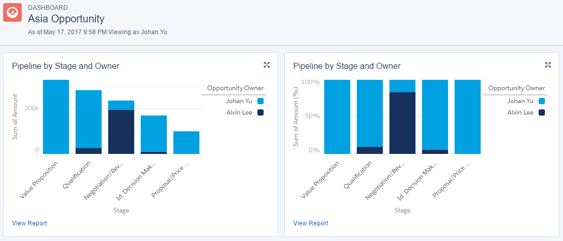Click Johan Yu swatch in left chart legend

tap(261, 101)
